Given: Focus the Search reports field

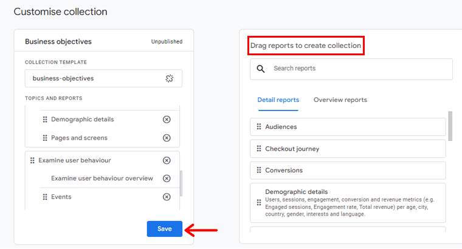Looking at the screenshot, I should (x=359, y=69).
